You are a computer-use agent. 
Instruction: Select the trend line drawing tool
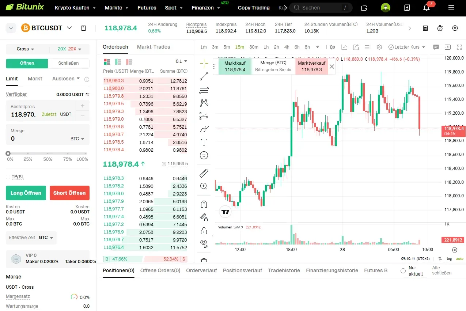204,76
